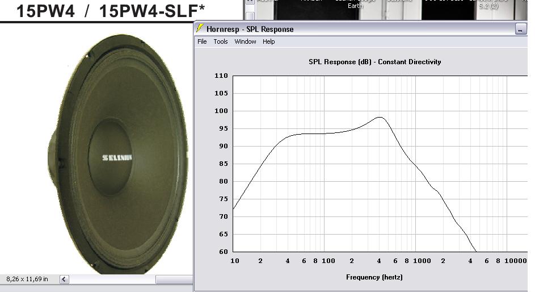This screenshot has height=292, width=535.
Task: Click the 75 dB axis value
Action: click(x=223, y=199)
